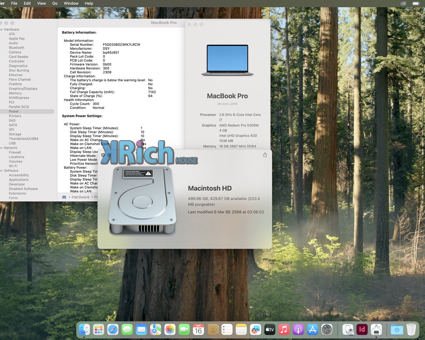Open the Trash in the Dock

point(411,329)
